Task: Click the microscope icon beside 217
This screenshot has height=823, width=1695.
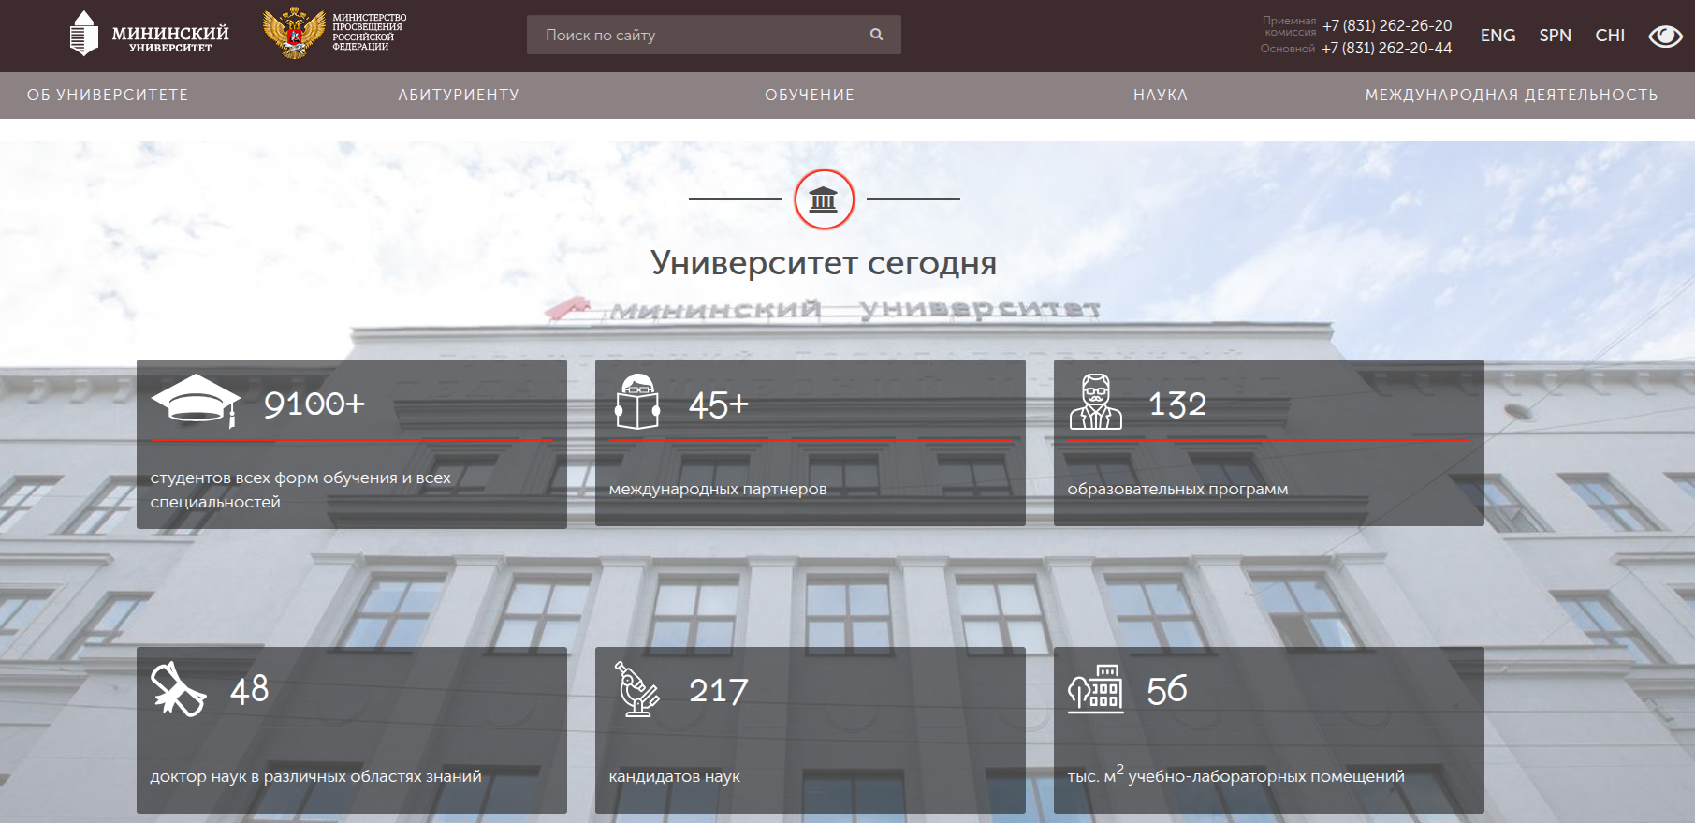Action: (637, 690)
